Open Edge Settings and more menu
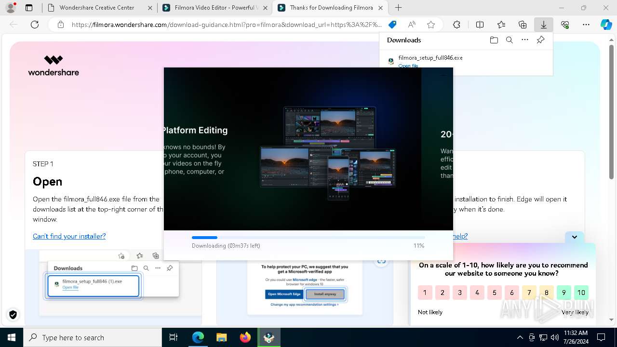This screenshot has width=617, height=347. coord(586,25)
